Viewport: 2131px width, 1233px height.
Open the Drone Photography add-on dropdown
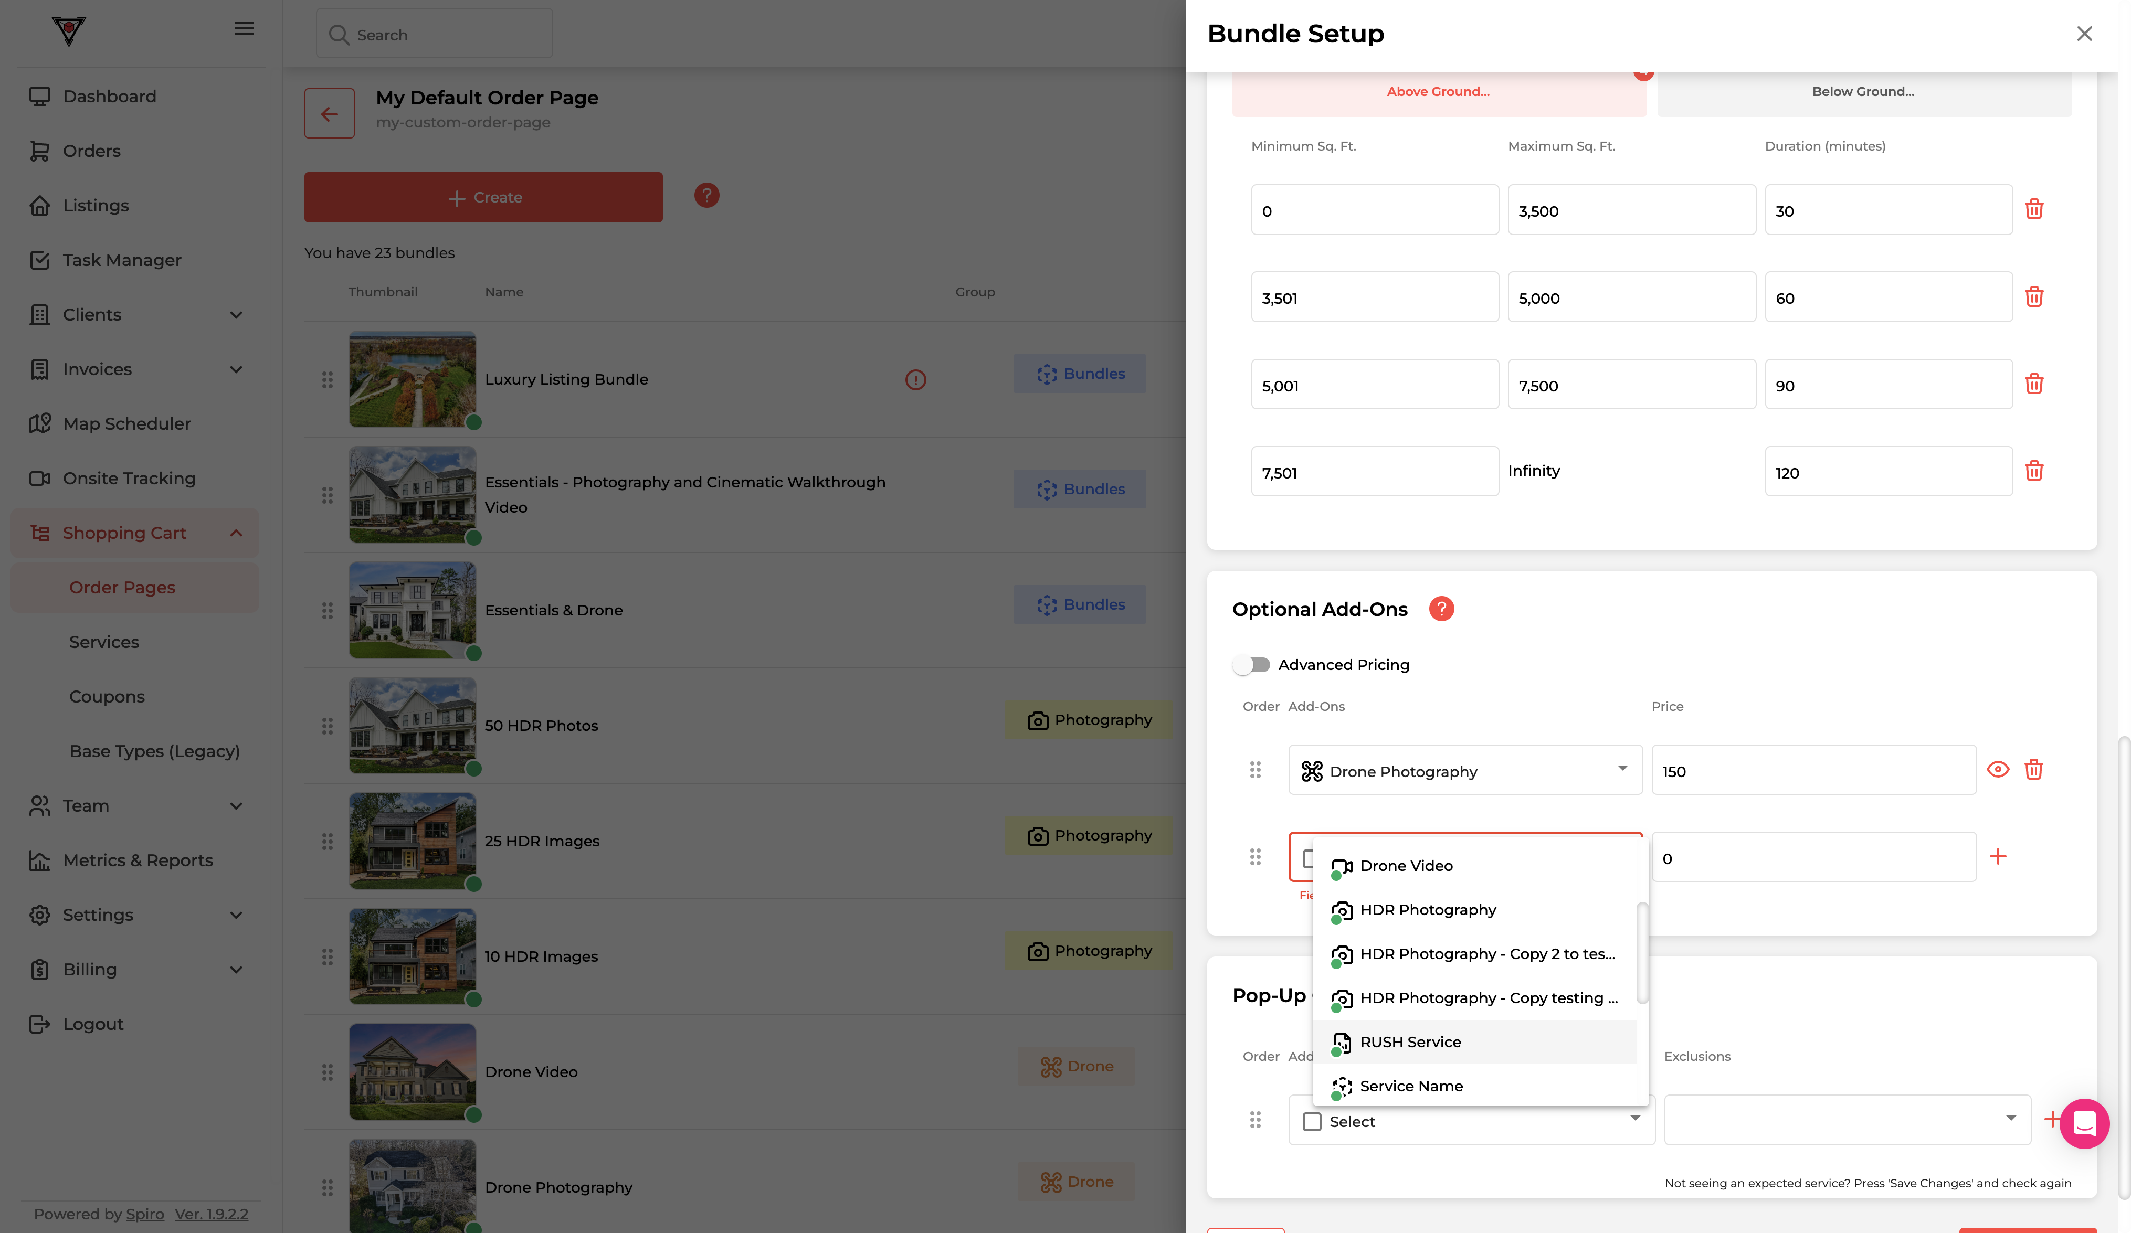tap(1465, 770)
